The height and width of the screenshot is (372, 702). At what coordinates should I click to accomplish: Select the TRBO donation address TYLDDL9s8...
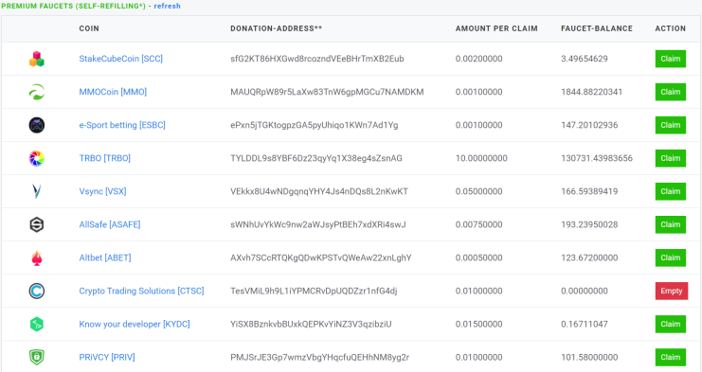click(x=316, y=158)
